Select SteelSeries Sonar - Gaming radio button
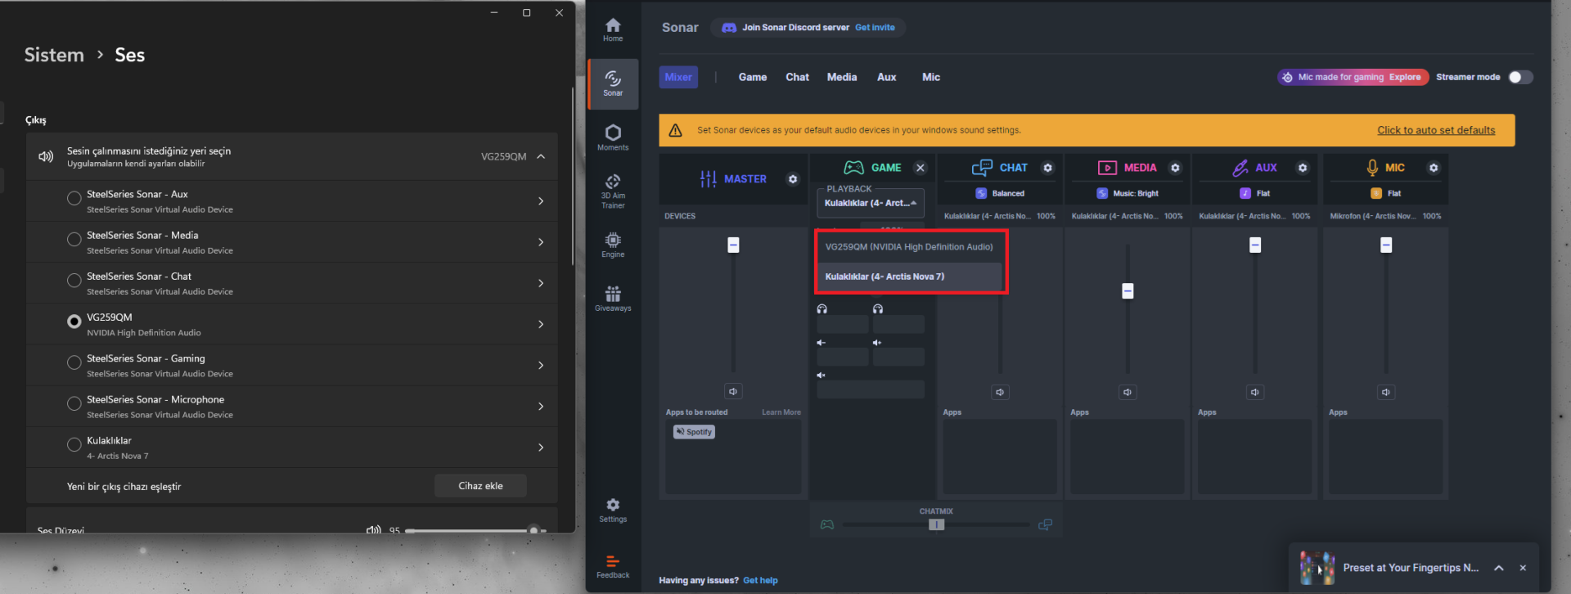 pyautogui.click(x=74, y=362)
